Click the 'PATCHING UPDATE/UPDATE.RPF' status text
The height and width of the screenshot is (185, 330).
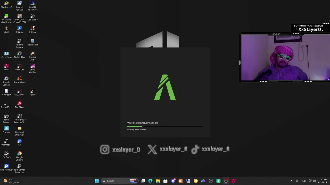[142, 123]
